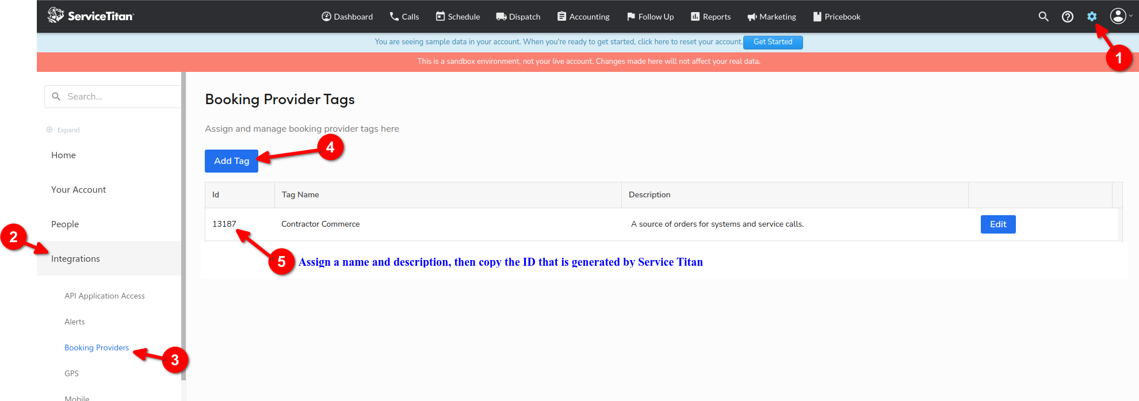The width and height of the screenshot is (1139, 401).
Task: Expand the People section
Action: tap(65, 224)
